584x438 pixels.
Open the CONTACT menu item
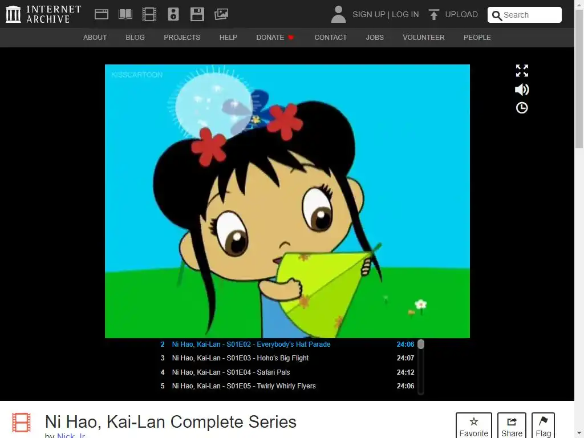point(330,38)
